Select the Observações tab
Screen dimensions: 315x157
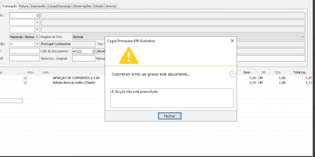click(82, 6)
